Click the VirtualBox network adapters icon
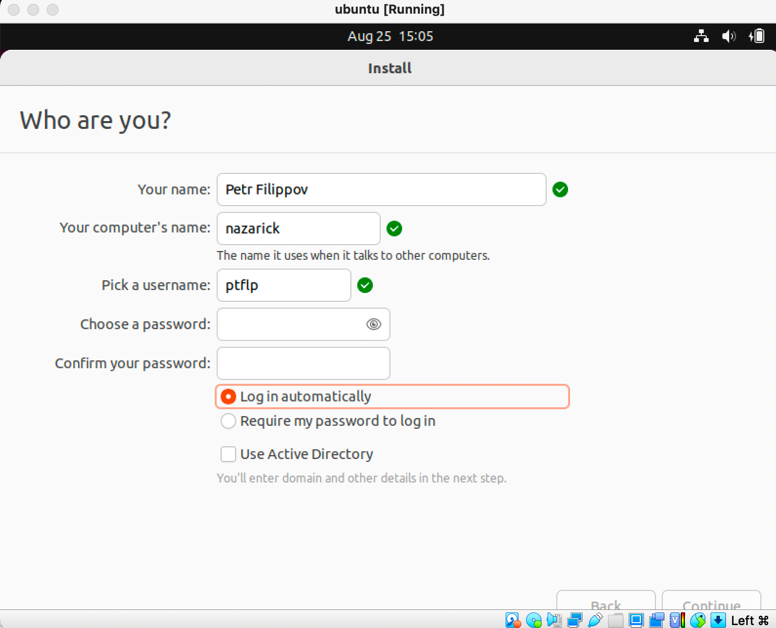The width and height of the screenshot is (776, 628). pos(574,620)
